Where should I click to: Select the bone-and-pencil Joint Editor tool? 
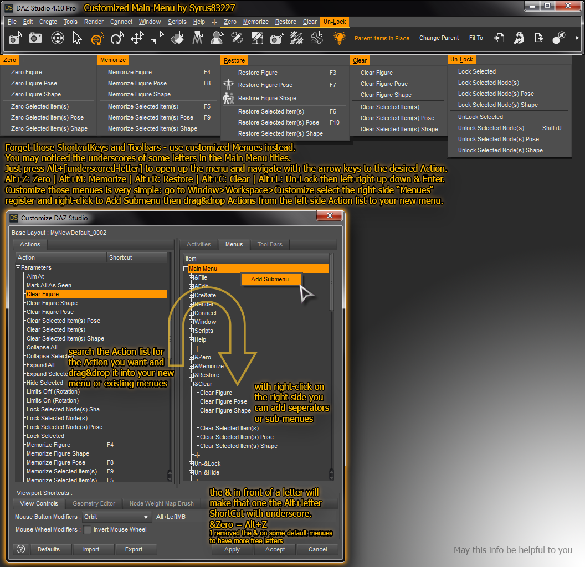(237, 38)
